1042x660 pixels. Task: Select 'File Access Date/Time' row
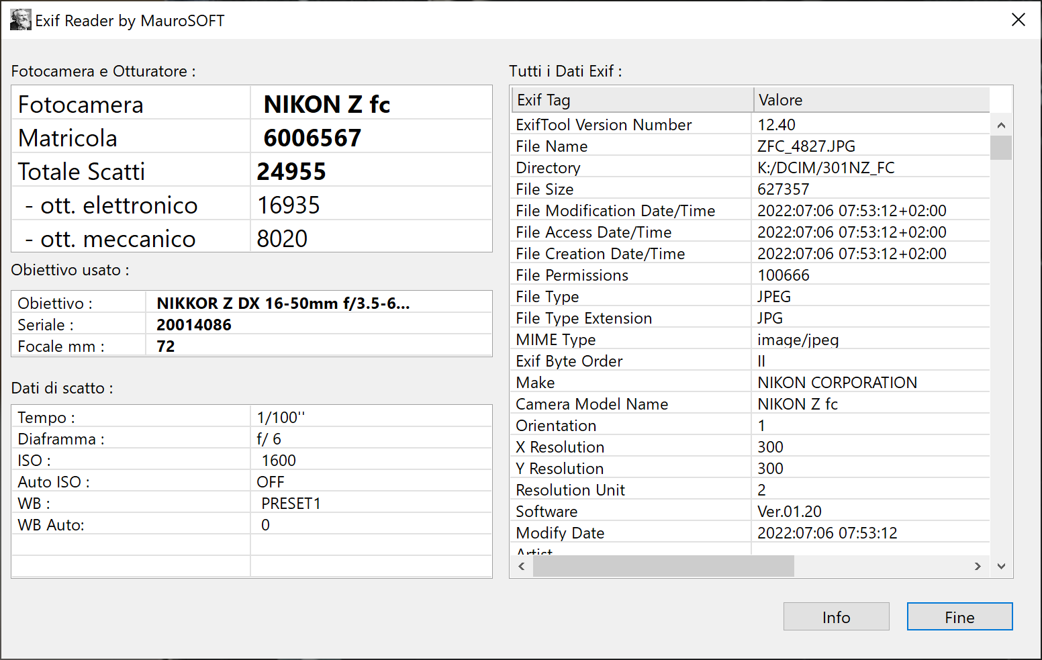tap(751, 232)
